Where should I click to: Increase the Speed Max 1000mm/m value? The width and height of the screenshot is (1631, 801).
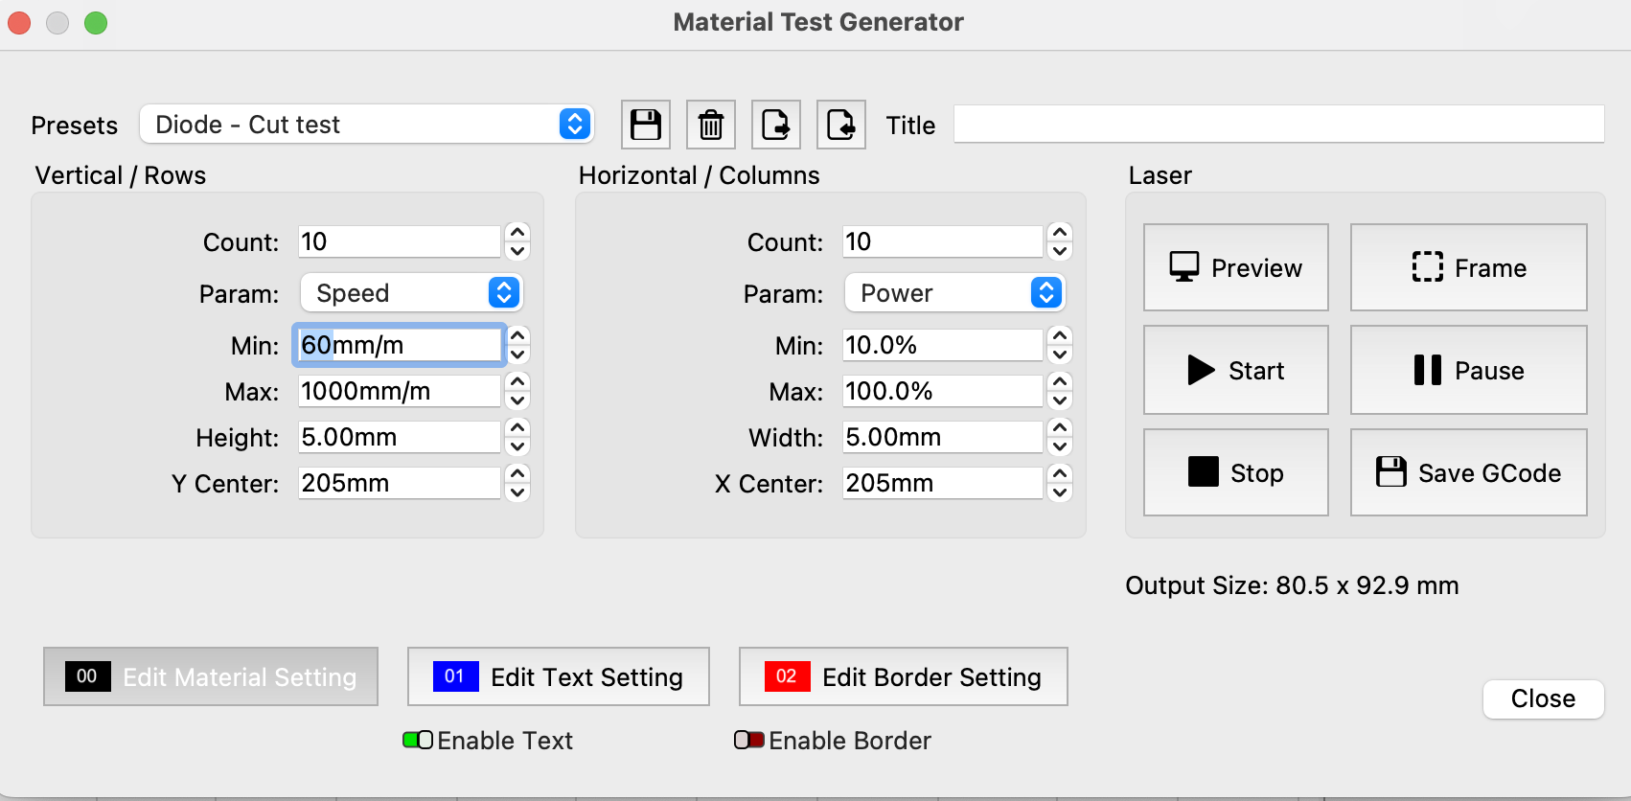pyautogui.click(x=517, y=381)
